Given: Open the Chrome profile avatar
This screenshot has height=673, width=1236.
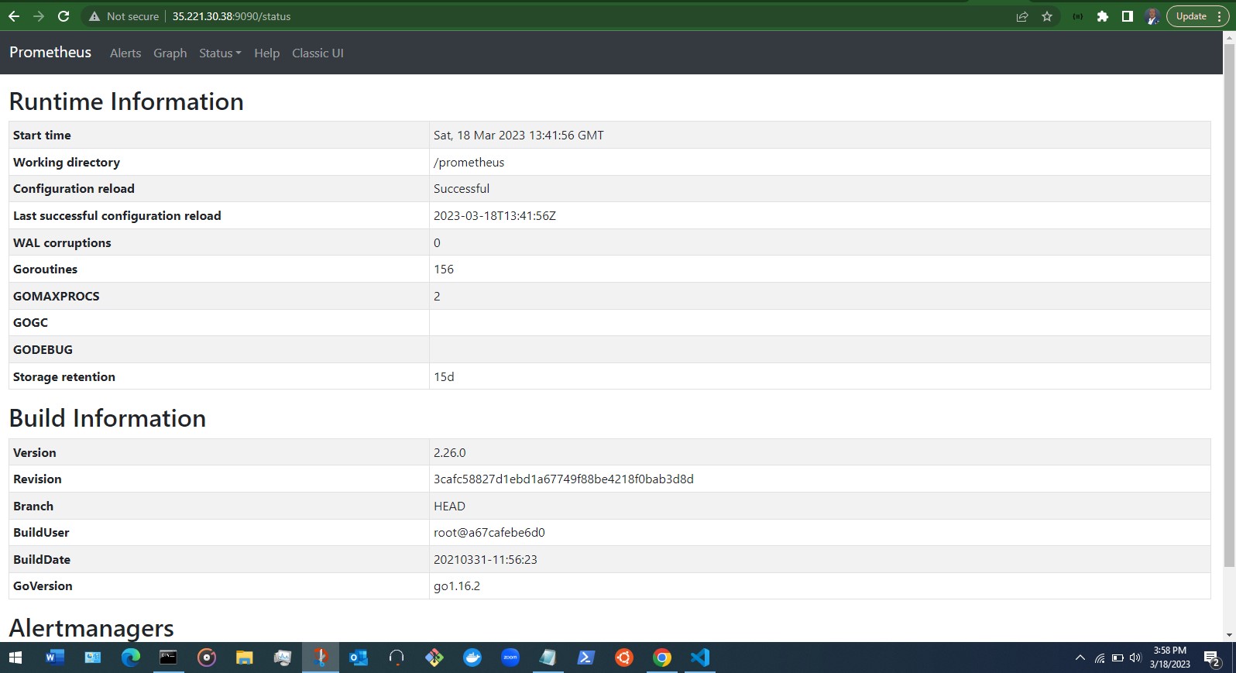Looking at the screenshot, I should pos(1152,16).
